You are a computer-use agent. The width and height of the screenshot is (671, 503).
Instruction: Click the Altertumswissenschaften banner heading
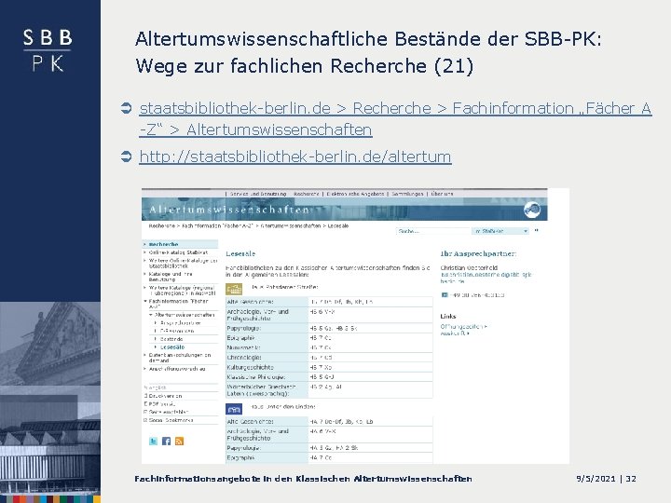click(x=230, y=210)
